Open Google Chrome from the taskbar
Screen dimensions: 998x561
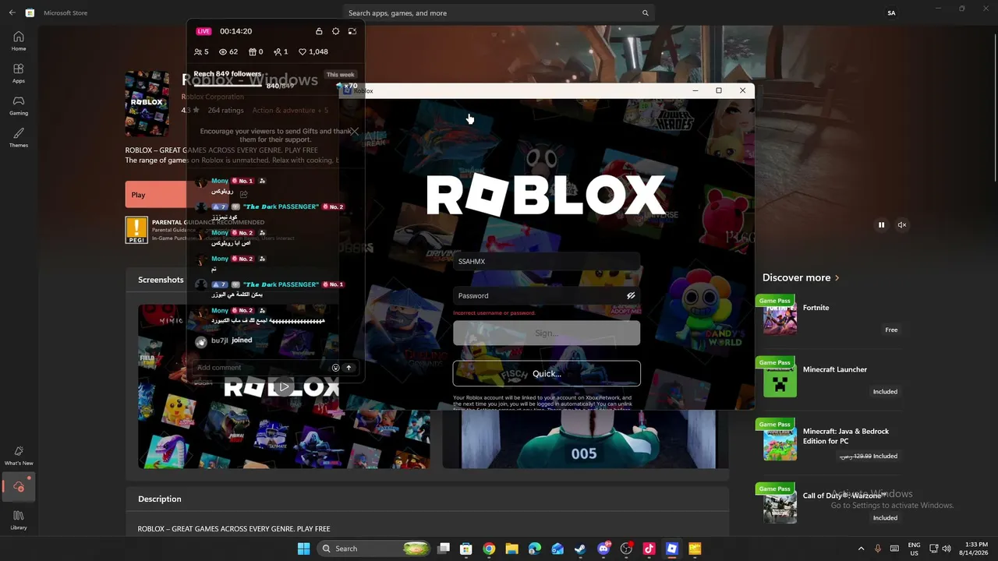pos(489,549)
